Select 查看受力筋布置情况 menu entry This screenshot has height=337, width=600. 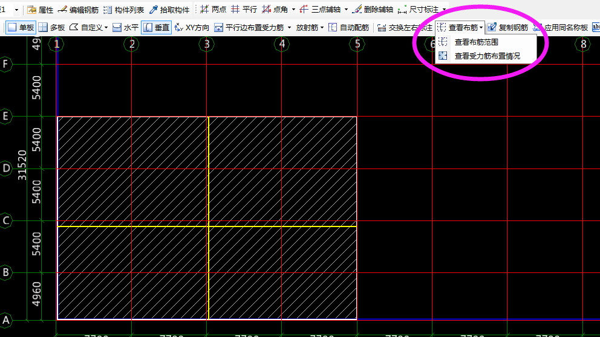pos(486,56)
